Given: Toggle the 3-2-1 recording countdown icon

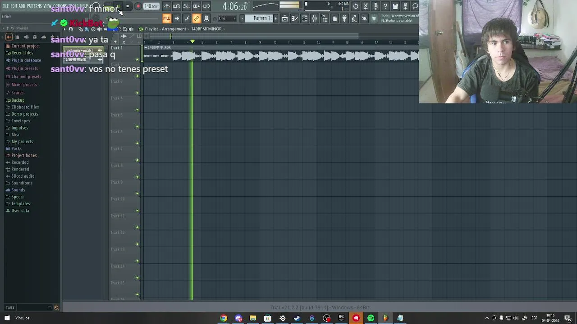Looking at the screenshot, I should [x=187, y=6].
